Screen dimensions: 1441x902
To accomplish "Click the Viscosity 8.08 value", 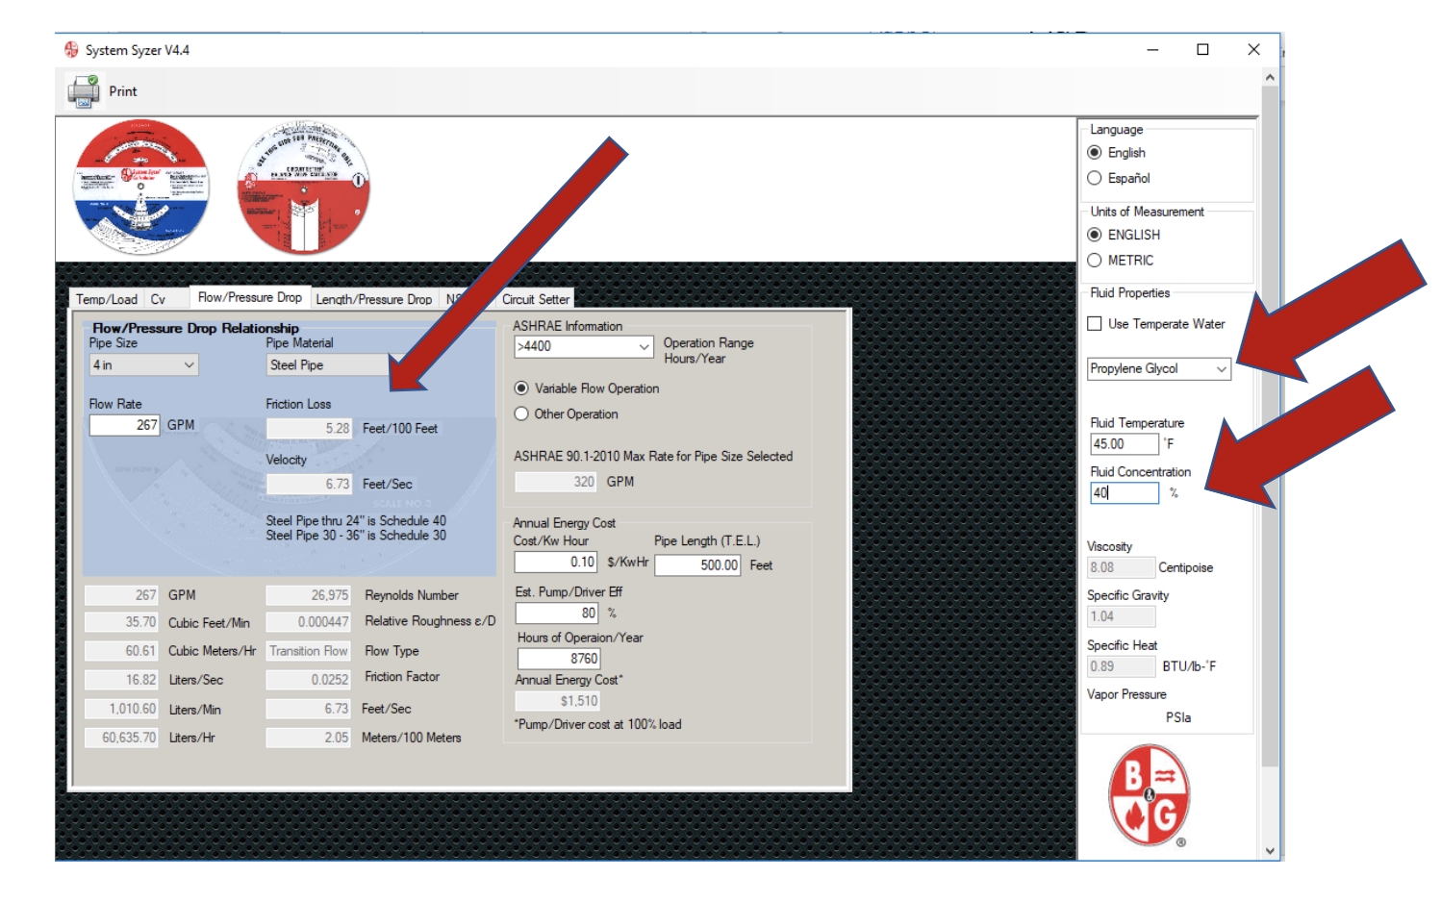I will [x=1121, y=567].
